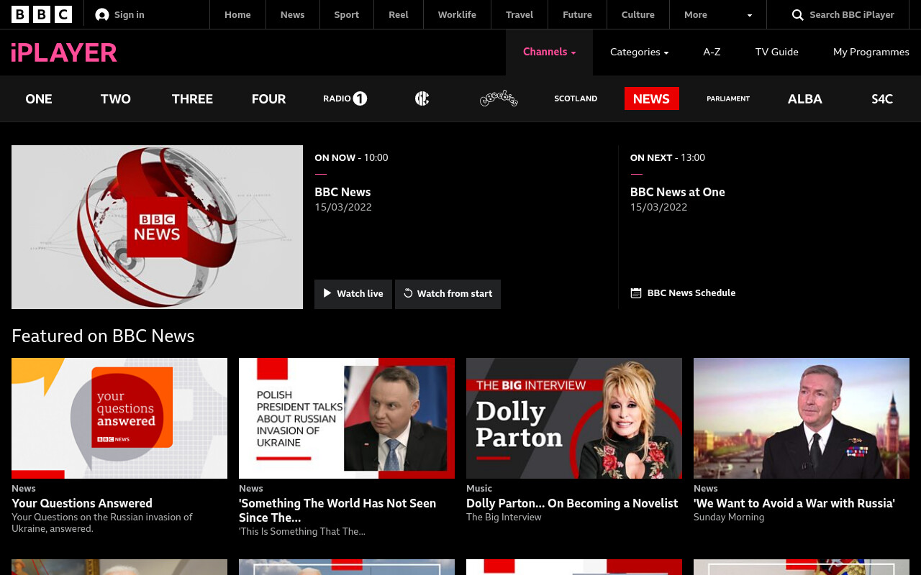Click the calendar icon beside BBC News Schedule
Viewport: 921px width, 575px height.
coord(636,293)
